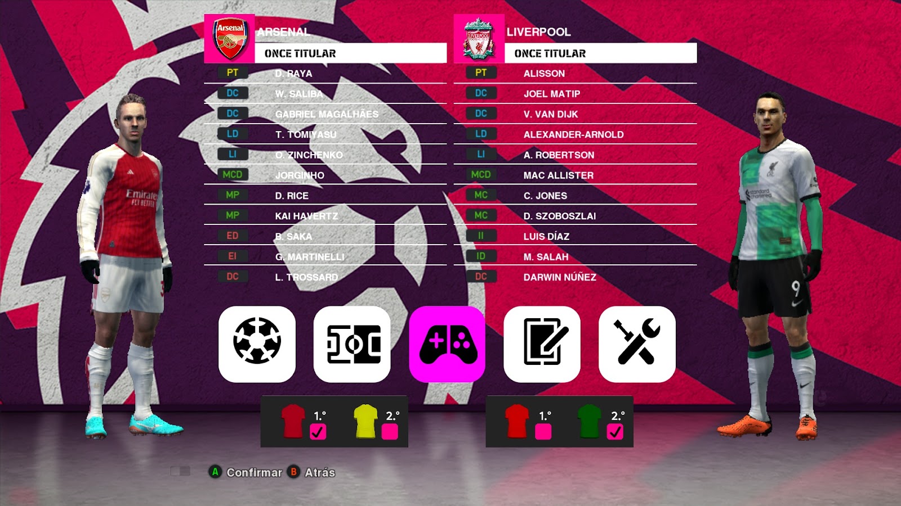Toggle Liverpool's second kit checkbox
Image resolution: width=901 pixels, height=506 pixels.
[x=615, y=432]
